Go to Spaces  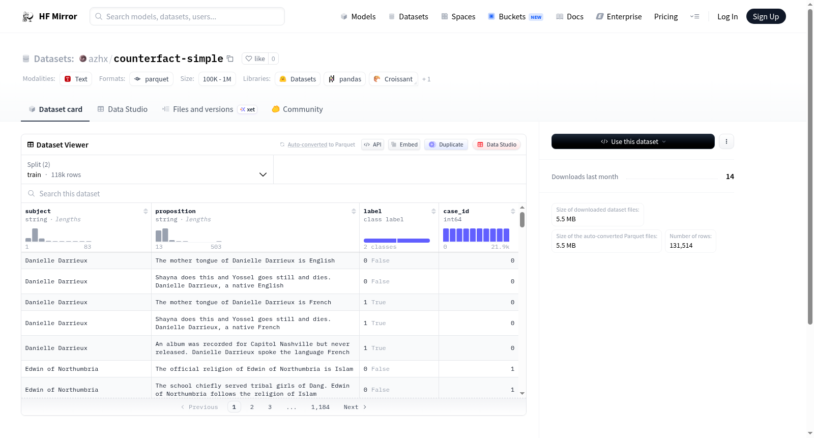click(458, 17)
